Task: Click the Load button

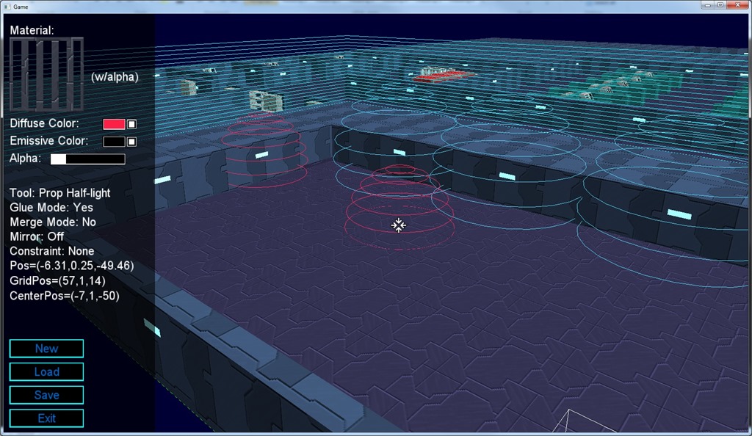Action: [46, 372]
